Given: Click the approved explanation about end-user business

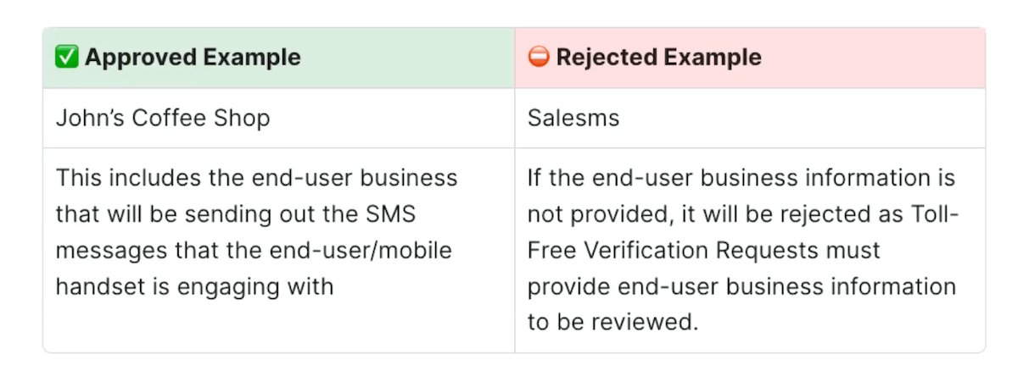Looking at the screenshot, I should point(256,232).
